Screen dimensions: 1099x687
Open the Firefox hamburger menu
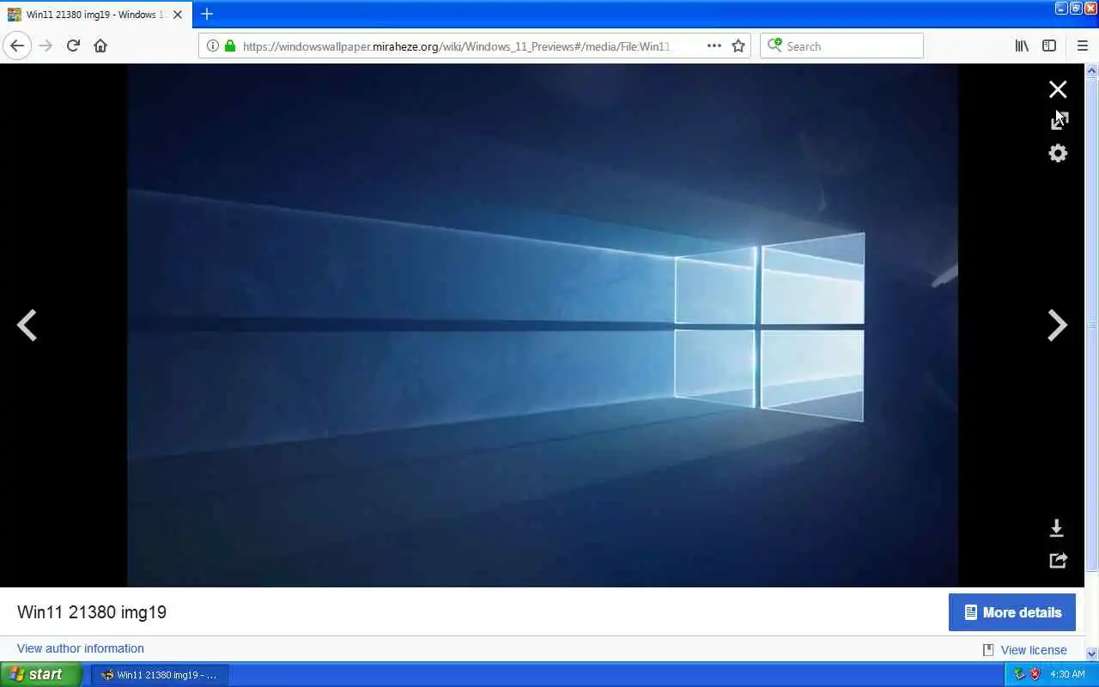pos(1082,46)
